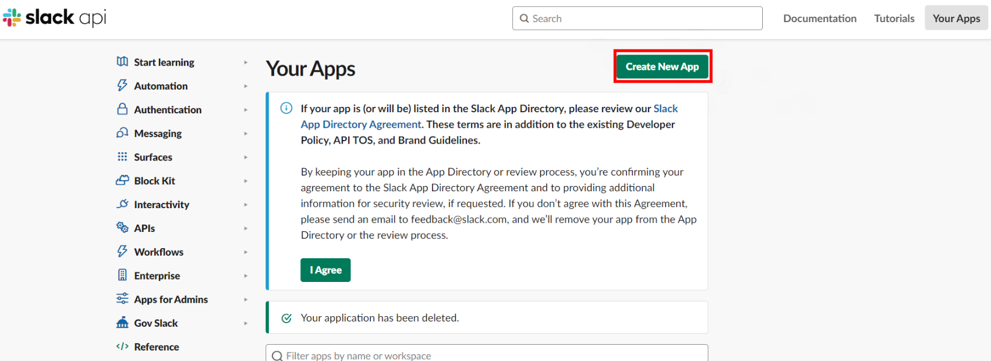Click the Authentication lock icon

122,109
